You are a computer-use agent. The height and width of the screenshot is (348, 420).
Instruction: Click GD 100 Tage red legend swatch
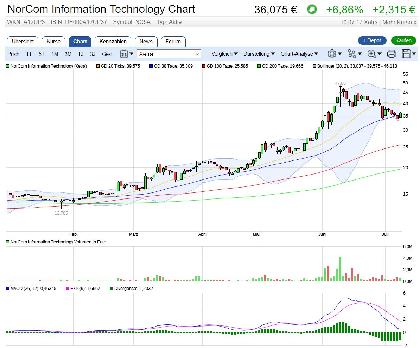tap(204, 66)
